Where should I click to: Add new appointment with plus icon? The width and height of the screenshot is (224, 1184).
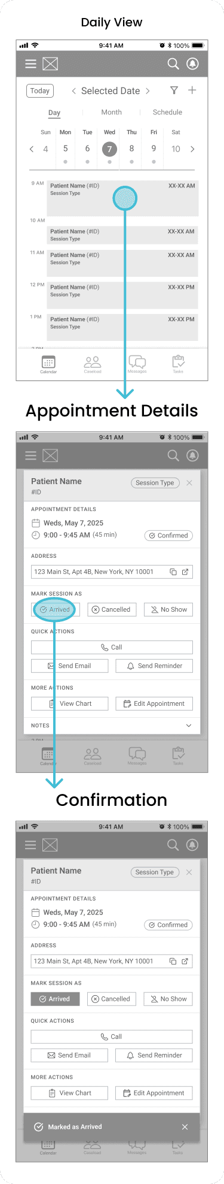coord(192,90)
